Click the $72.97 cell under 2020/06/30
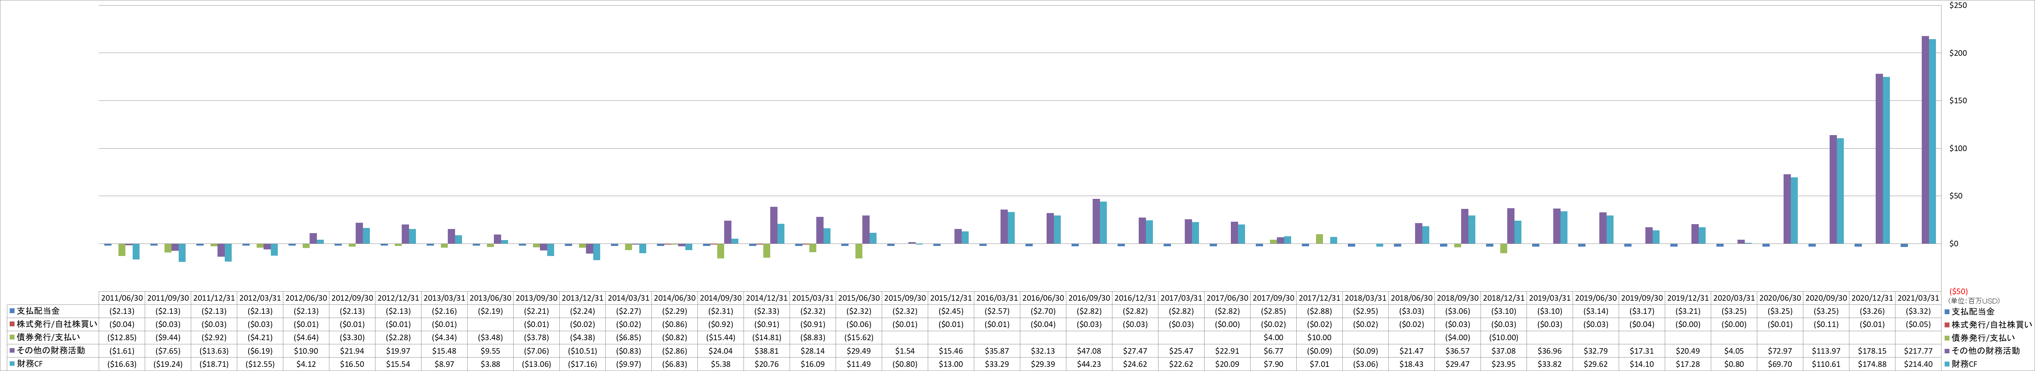This screenshot has width=2035, height=371. pyautogui.click(x=1781, y=351)
